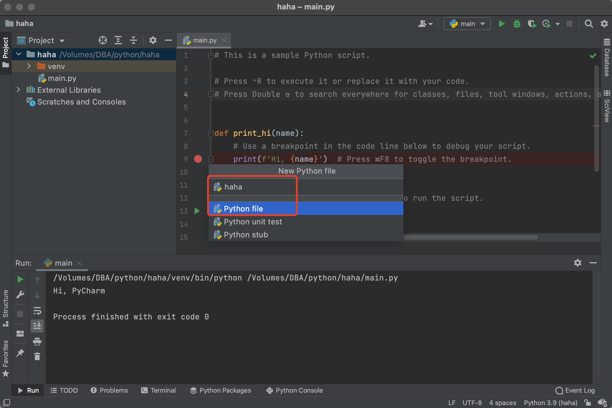Image resolution: width=612 pixels, height=408 pixels.
Task: Click Select Opened File target icon
Action: pos(102,40)
